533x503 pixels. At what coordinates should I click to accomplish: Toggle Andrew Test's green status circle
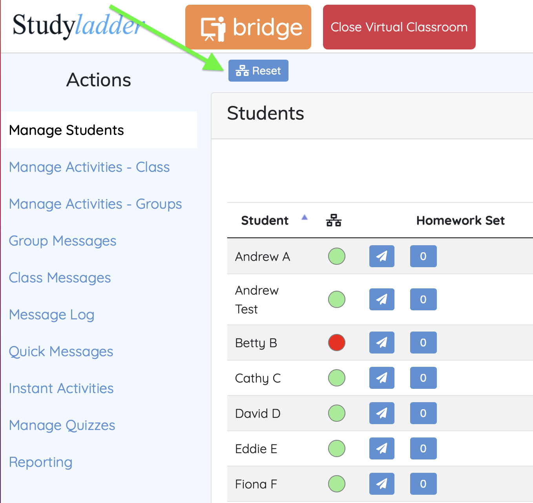(336, 299)
